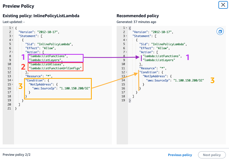This screenshot has height=160, width=229.
Task: Collapse the Action array in the existing policy
Action: pos(12,52)
